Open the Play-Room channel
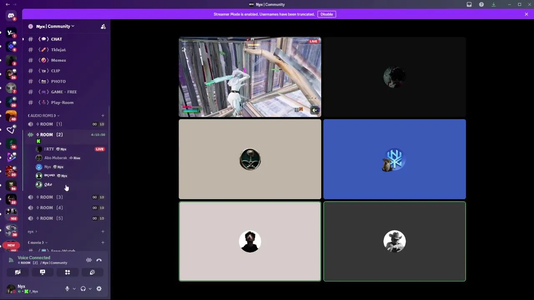 [x=66, y=102]
